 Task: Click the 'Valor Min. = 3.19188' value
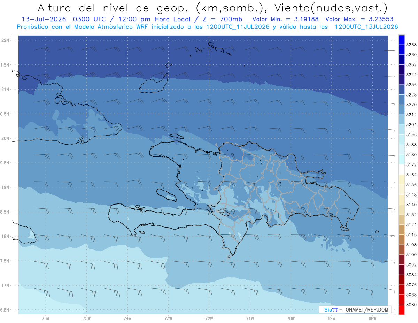tap(286, 19)
